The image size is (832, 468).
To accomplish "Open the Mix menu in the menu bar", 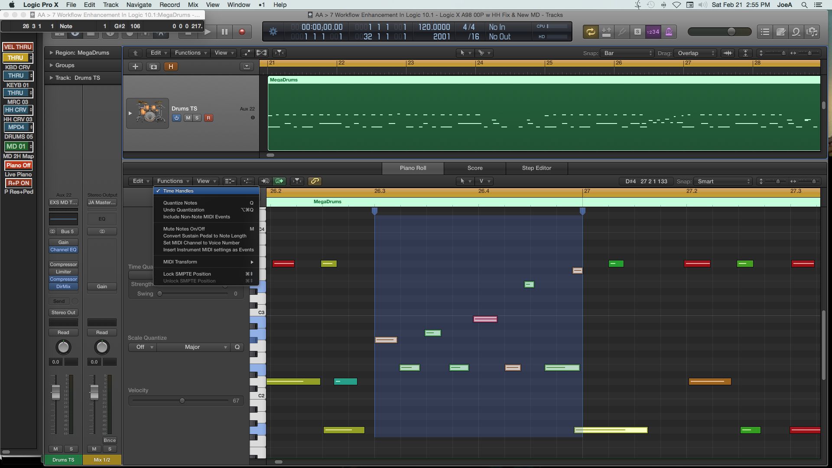I will click(193, 5).
